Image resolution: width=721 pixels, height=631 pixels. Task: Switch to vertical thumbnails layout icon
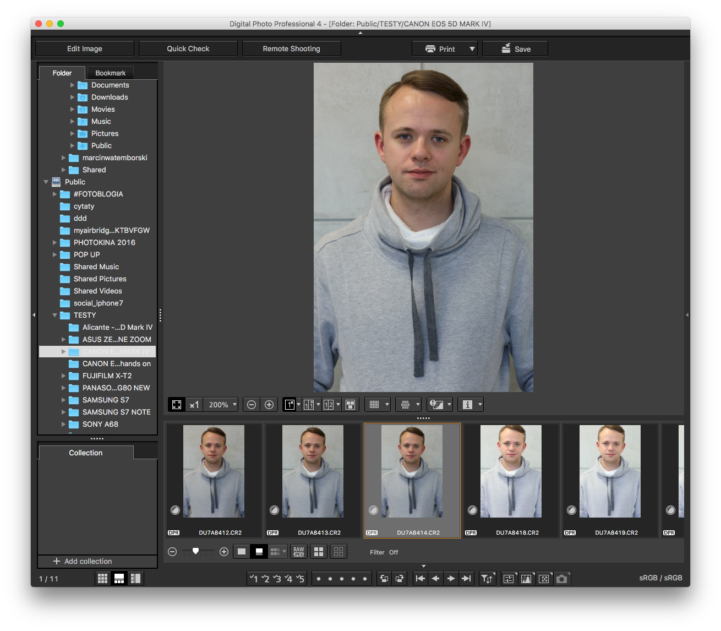coord(135,578)
